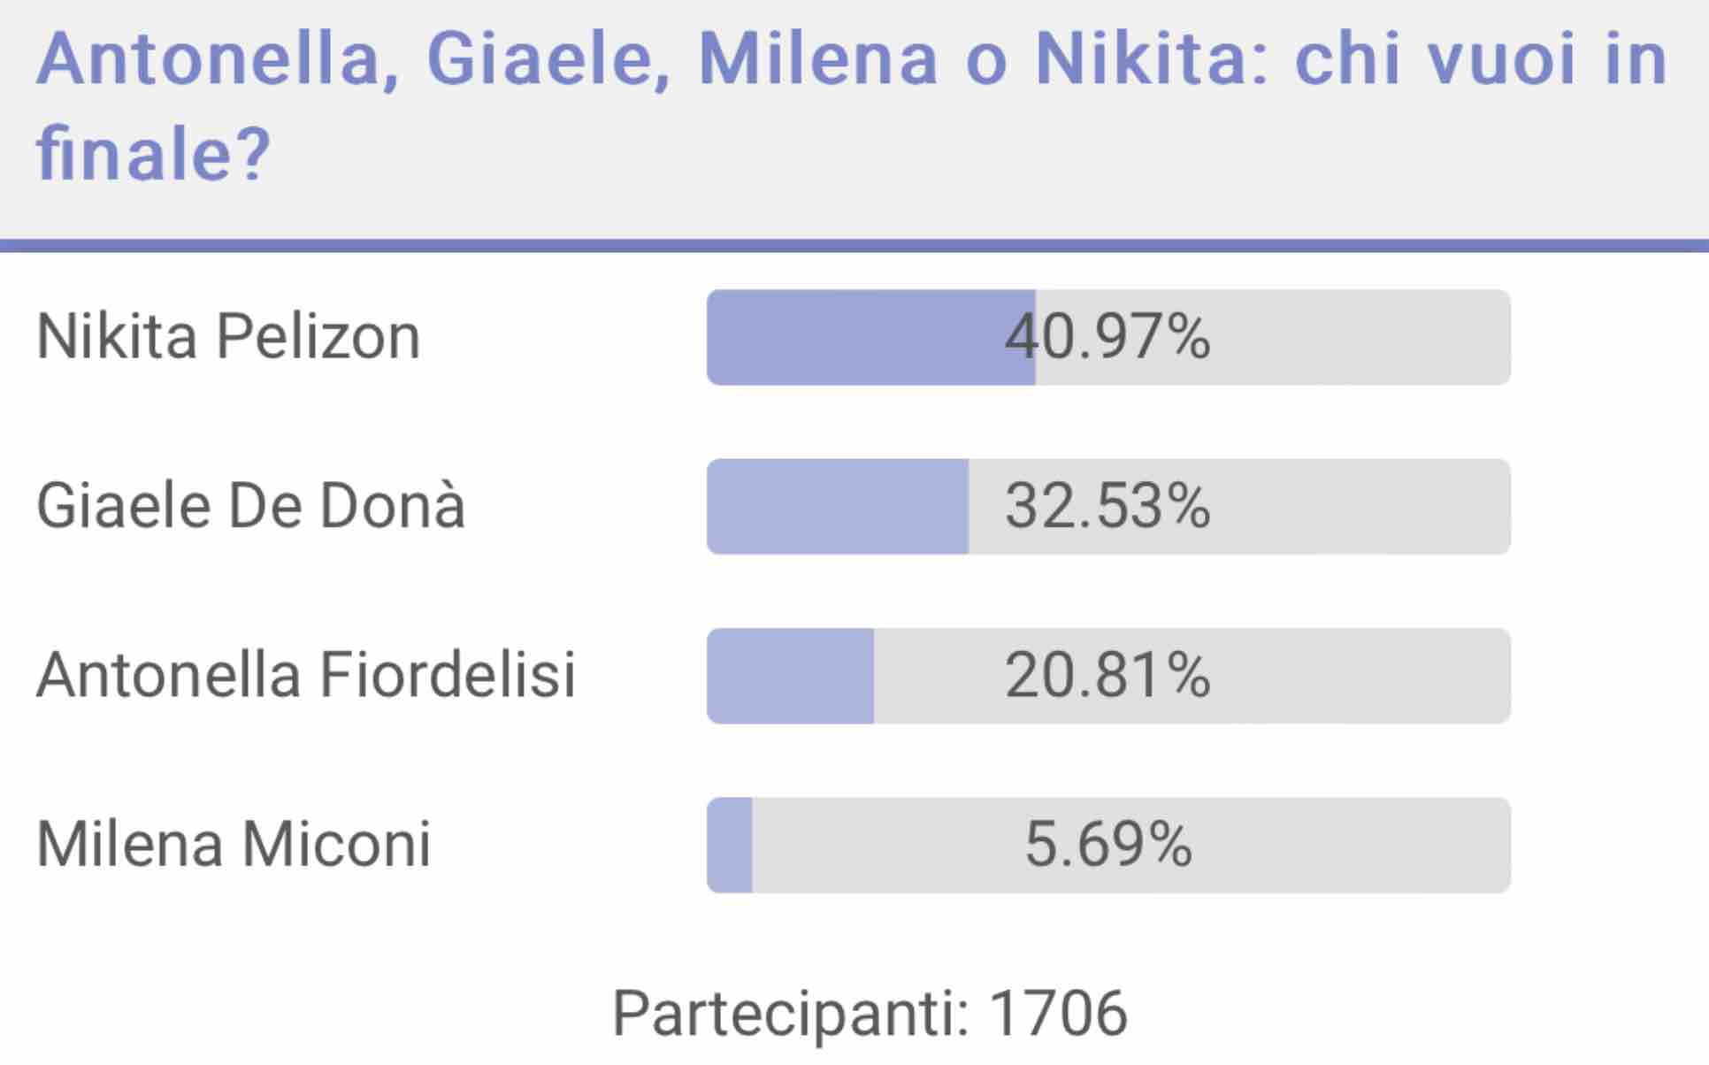Click the poll title about who goes to finale
This screenshot has height=1065, width=1709.
tap(851, 106)
